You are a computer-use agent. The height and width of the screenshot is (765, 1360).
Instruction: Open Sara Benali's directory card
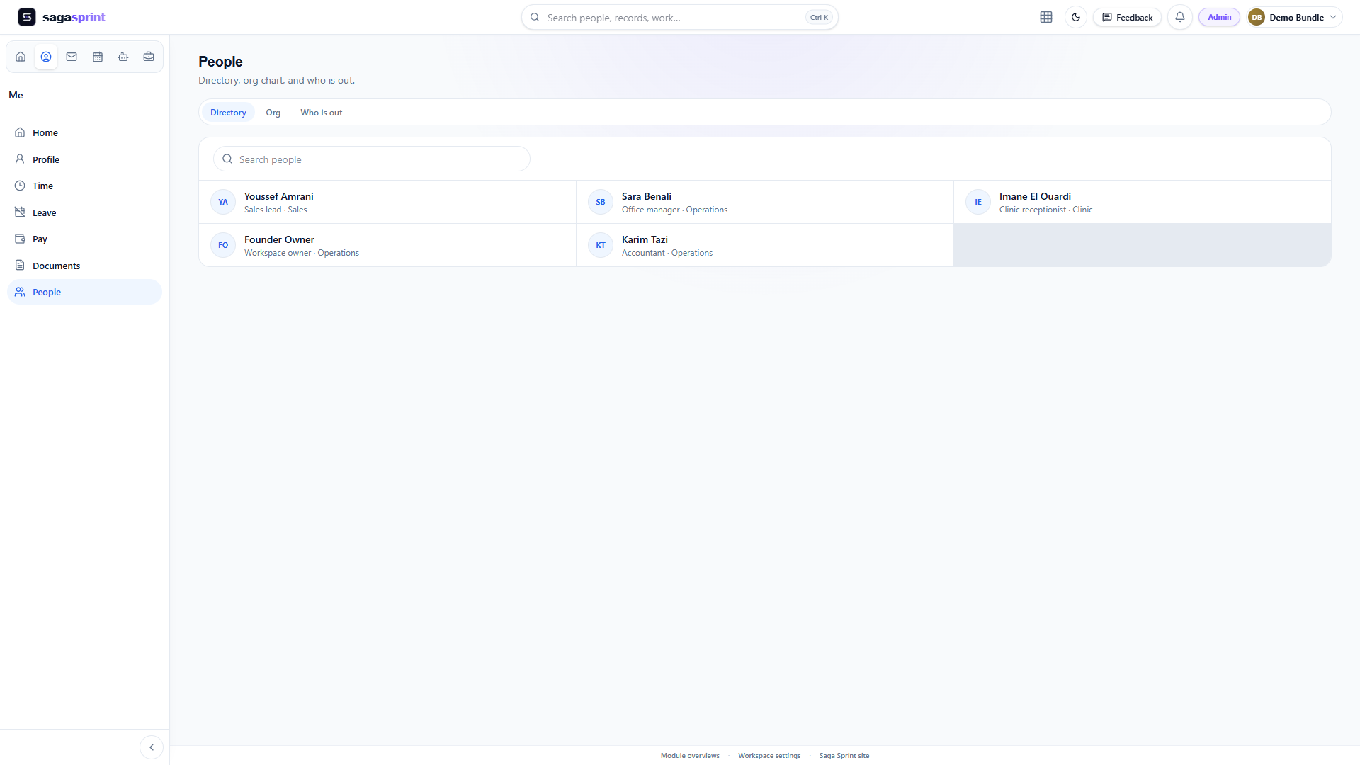pos(765,202)
